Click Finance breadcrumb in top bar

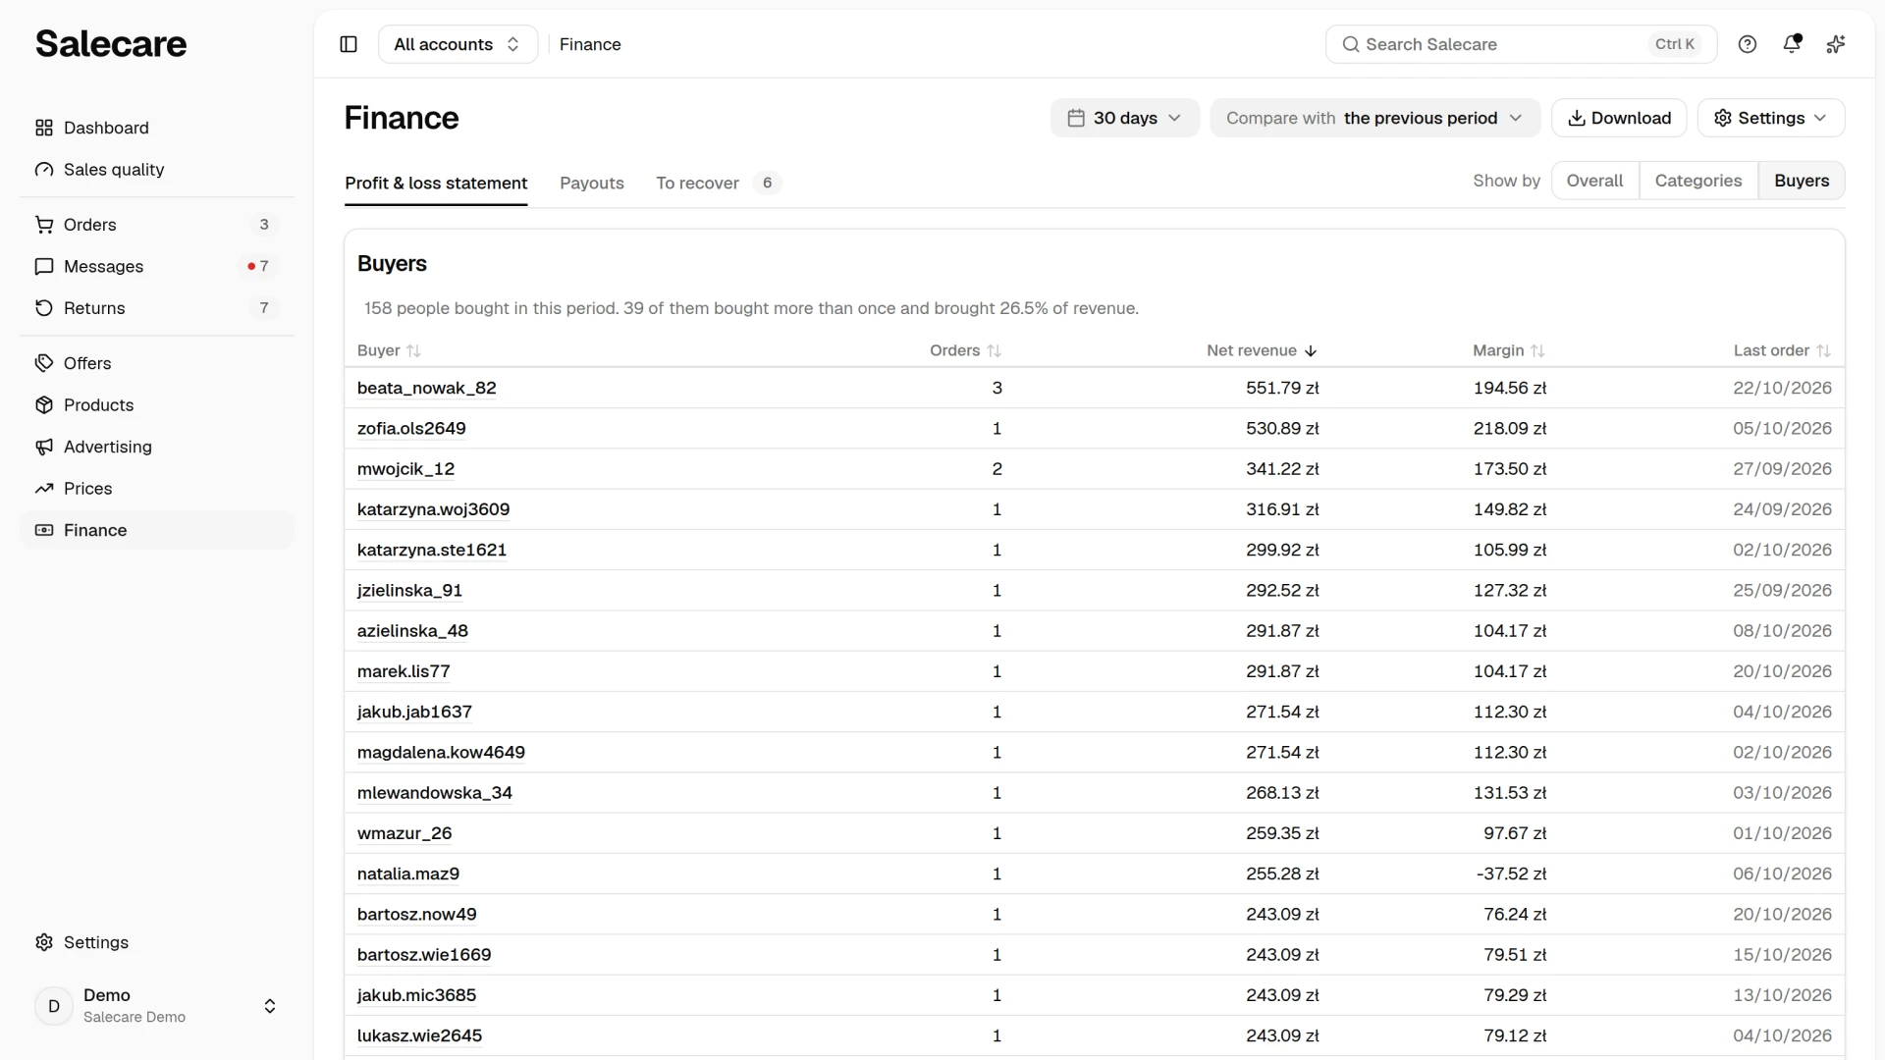coord(590,44)
